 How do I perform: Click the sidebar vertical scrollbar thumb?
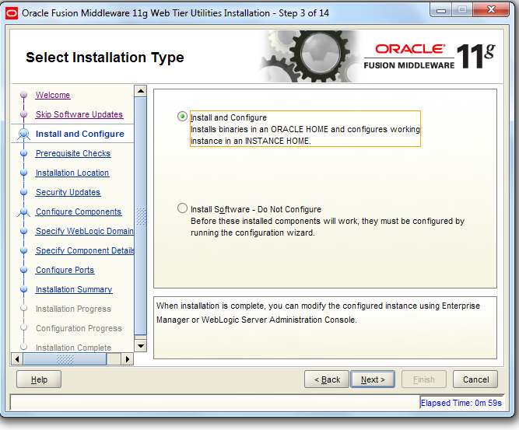[x=141, y=216]
